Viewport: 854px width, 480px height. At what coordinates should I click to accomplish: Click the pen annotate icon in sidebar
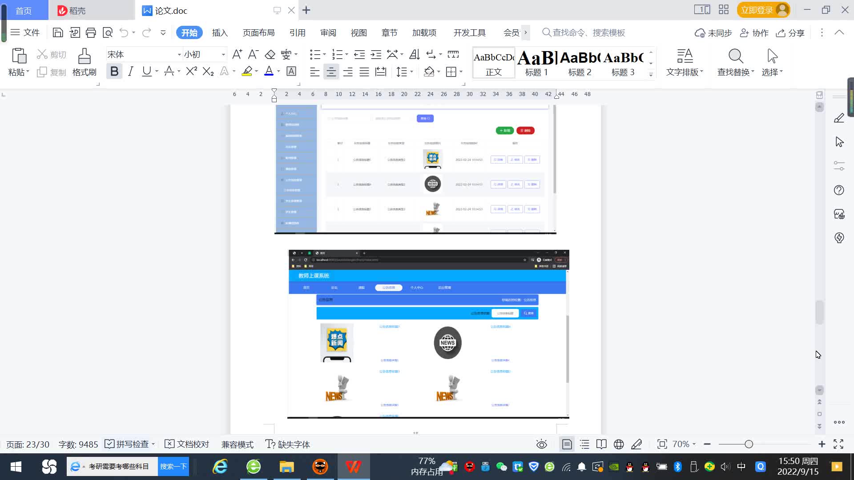pos(839,118)
